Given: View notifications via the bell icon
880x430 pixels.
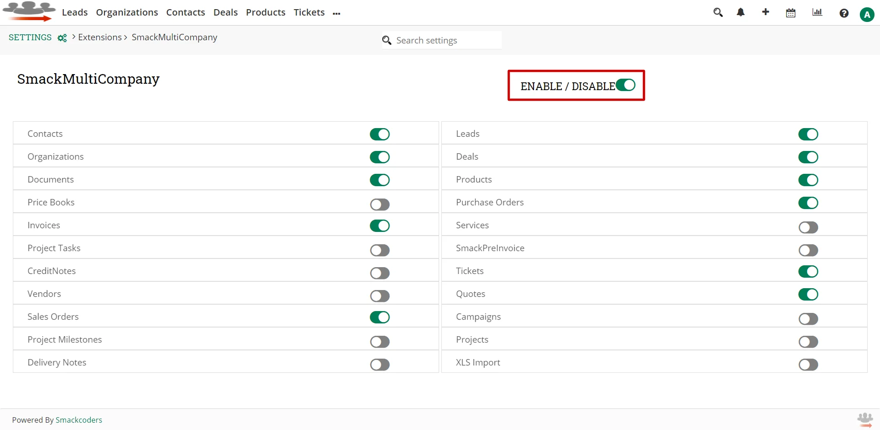Looking at the screenshot, I should [x=741, y=12].
